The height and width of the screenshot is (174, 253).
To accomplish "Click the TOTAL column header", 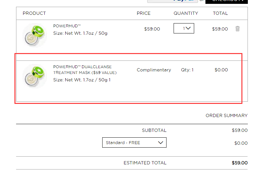I will point(220,13).
